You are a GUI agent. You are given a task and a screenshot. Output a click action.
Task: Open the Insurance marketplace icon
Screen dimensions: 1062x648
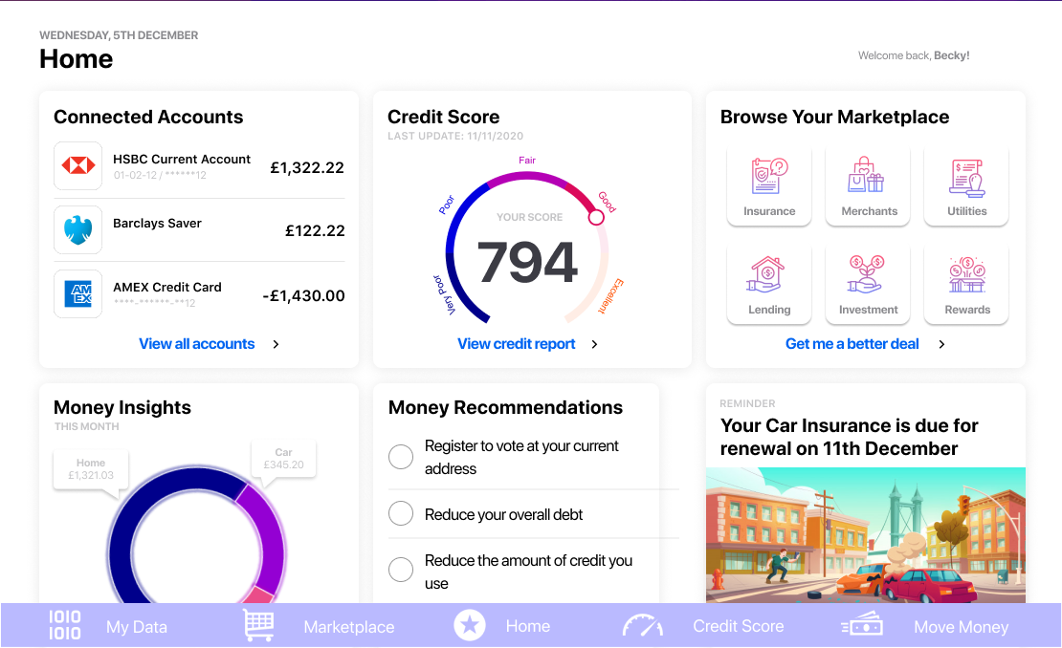click(x=769, y=178)
